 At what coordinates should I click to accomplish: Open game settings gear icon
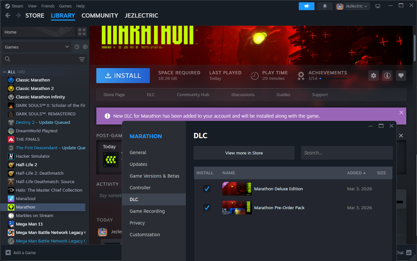pos(374,76)
